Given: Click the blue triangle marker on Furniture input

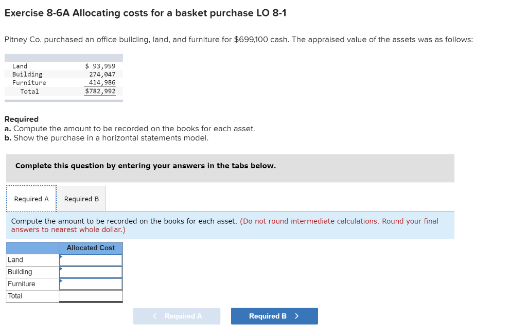Looking at the screenshot, I should coord(62,280).
